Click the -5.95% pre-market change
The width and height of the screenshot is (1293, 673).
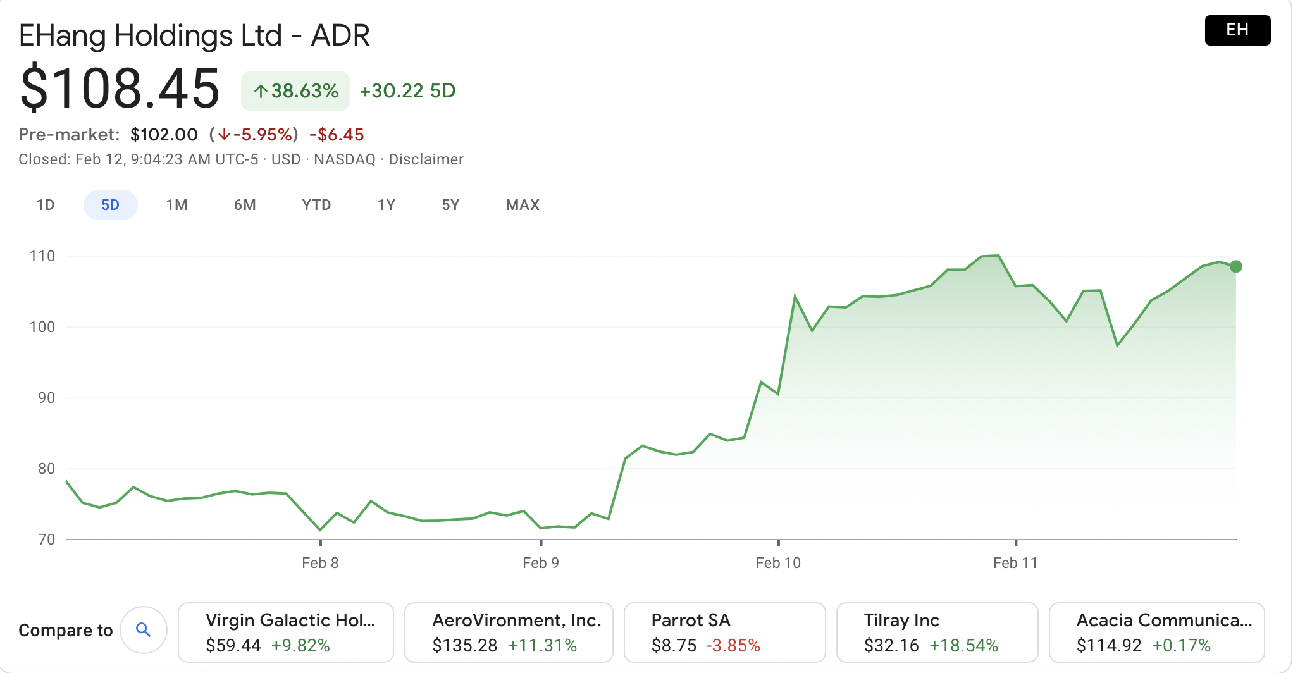[254, 135]
